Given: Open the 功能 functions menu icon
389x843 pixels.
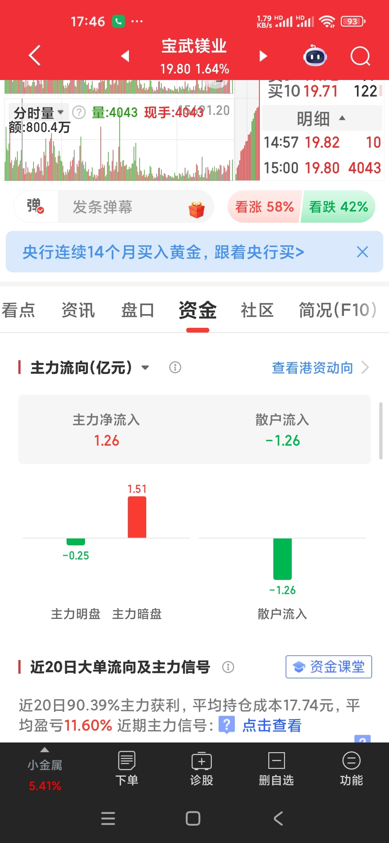Looking at the screenshot, I should (x=351, y=768).
